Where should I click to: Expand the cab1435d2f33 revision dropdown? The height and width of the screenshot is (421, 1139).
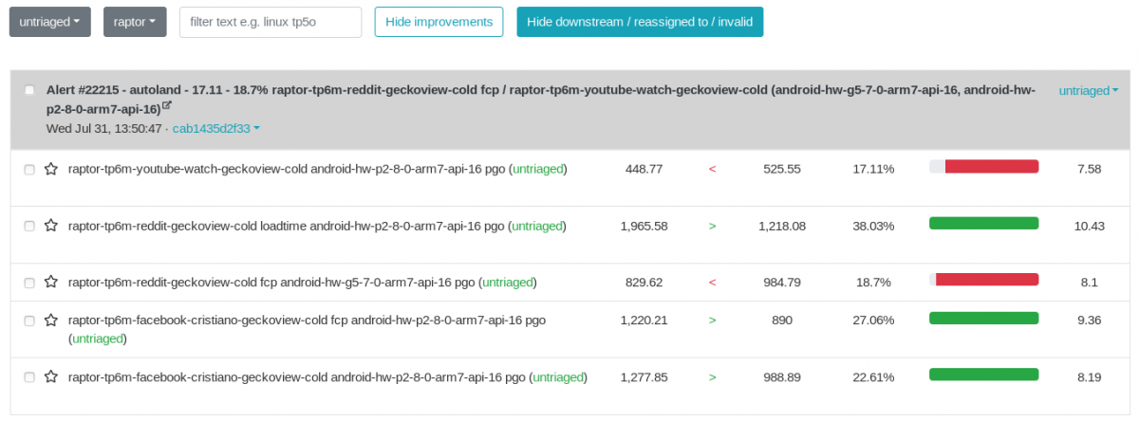[215, 128]
